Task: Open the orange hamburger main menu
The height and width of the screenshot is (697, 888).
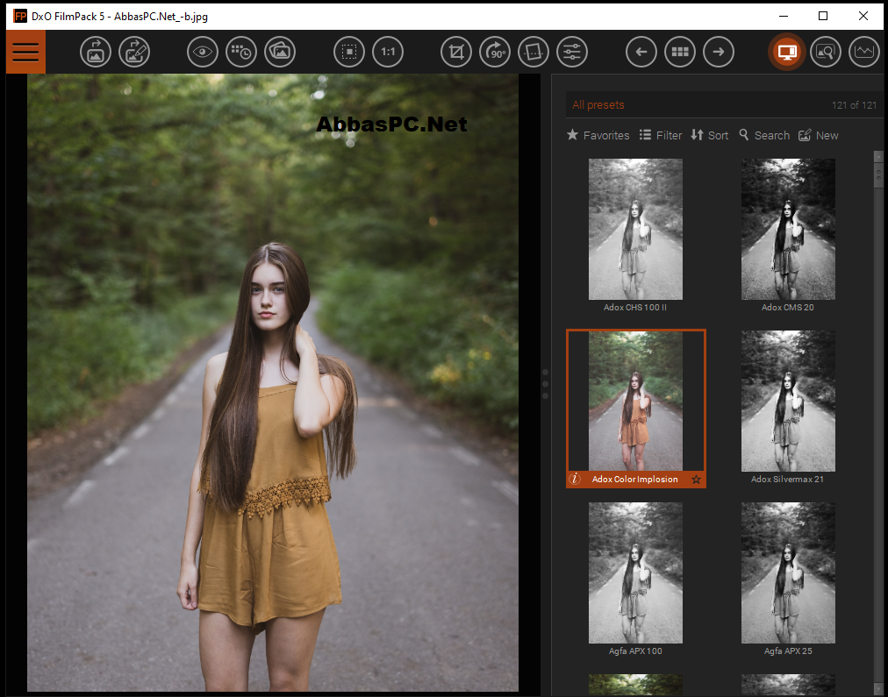Action: point(25,52)
